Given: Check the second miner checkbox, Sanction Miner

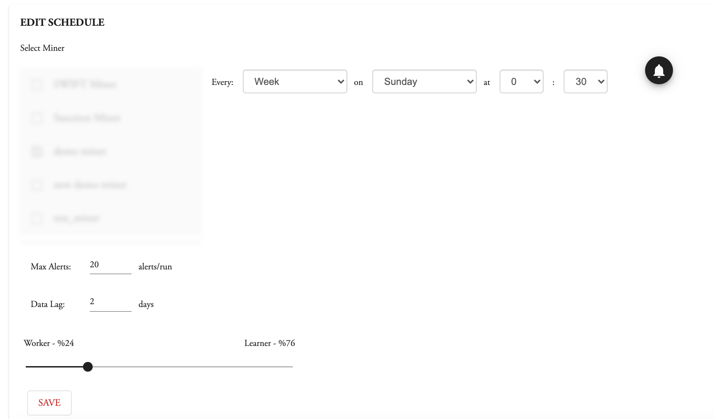Looking at the screenshot, I should coord(37,118).
